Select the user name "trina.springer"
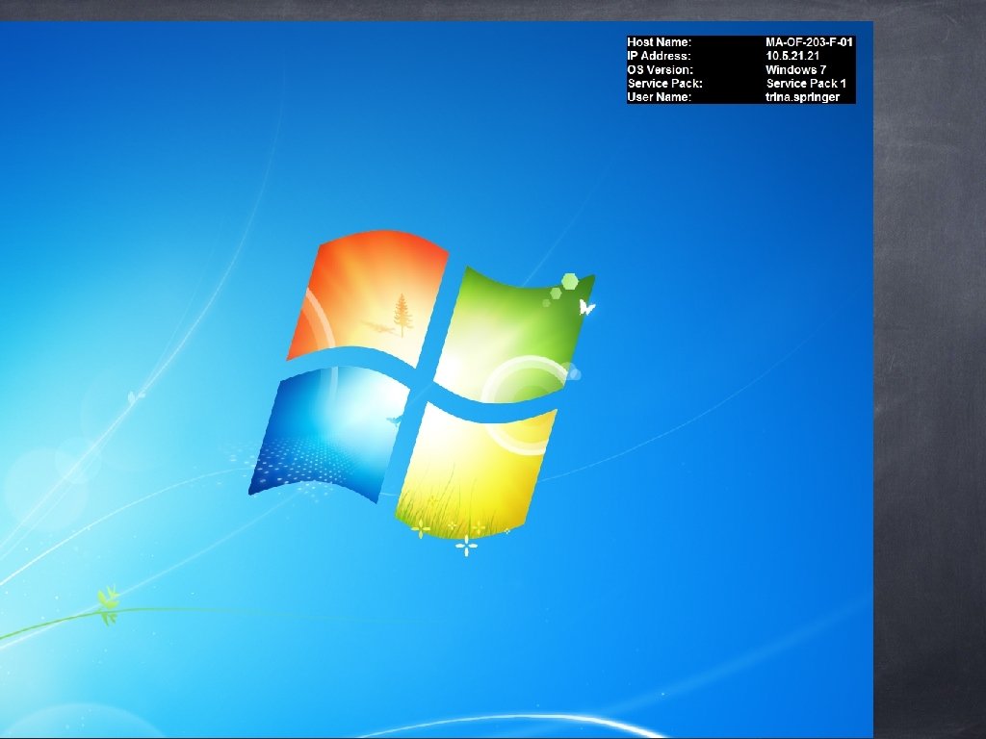 (802, 97)
